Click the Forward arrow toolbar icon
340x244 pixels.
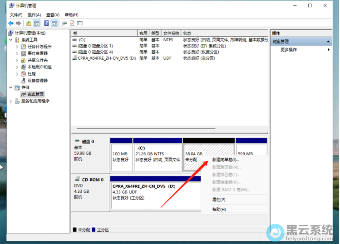(x=18, y=23)
